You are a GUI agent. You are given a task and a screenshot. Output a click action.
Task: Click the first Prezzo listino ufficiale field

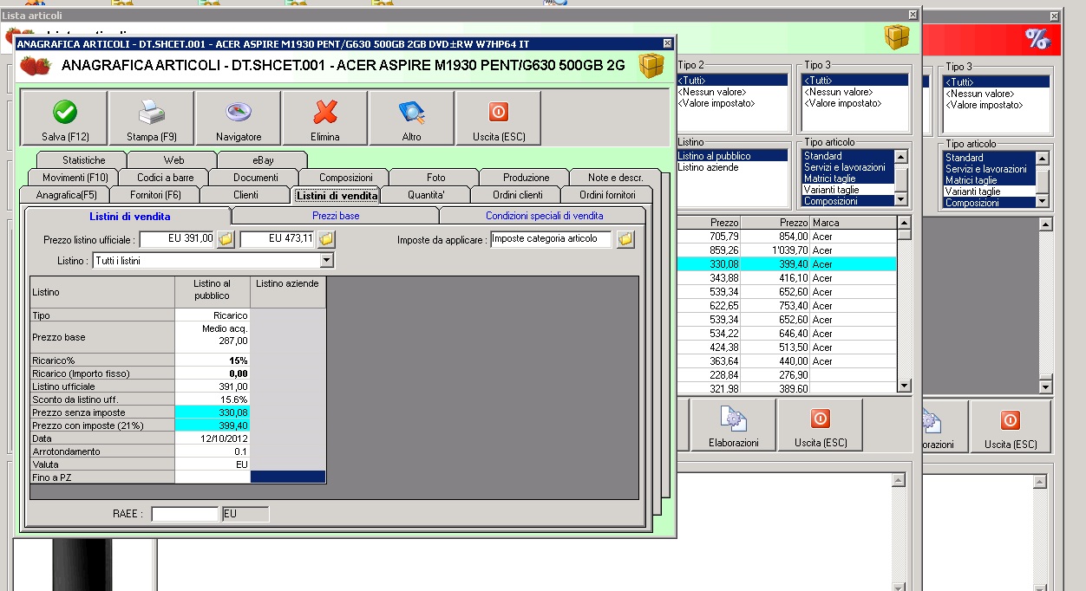click(x=177, y=238)
